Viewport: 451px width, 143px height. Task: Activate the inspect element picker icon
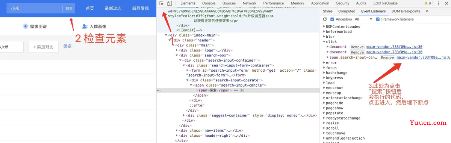162,3
